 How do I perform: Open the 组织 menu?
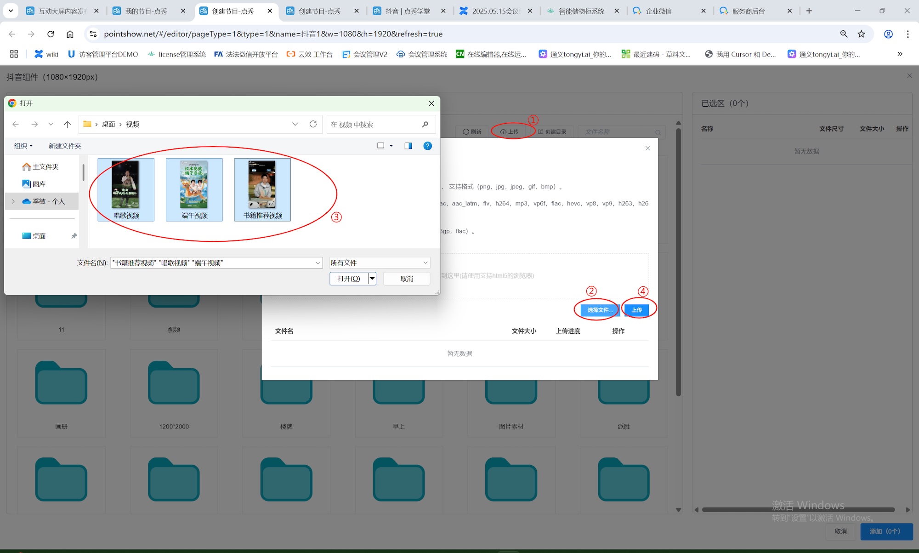(23, 146)
